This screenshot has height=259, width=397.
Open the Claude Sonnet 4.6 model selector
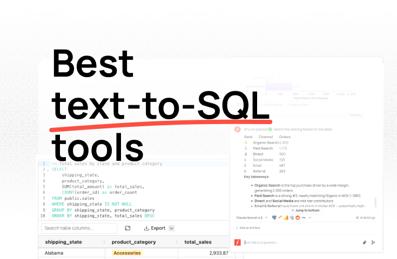[252, 217]
